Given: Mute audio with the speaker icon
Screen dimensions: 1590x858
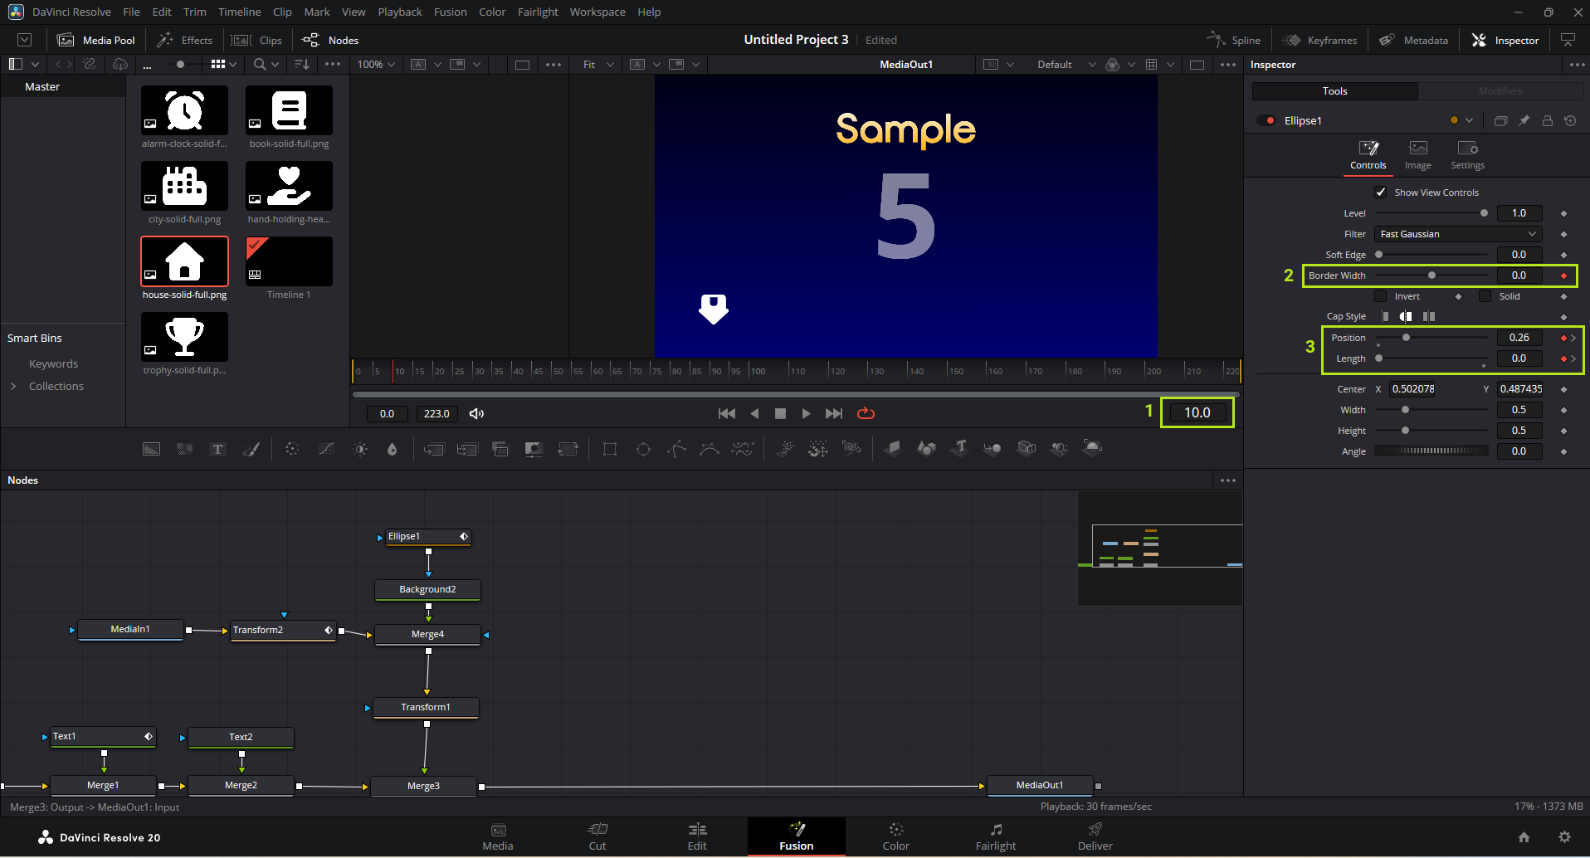Looking at the screenshot, I should click(x=476, y=413).
